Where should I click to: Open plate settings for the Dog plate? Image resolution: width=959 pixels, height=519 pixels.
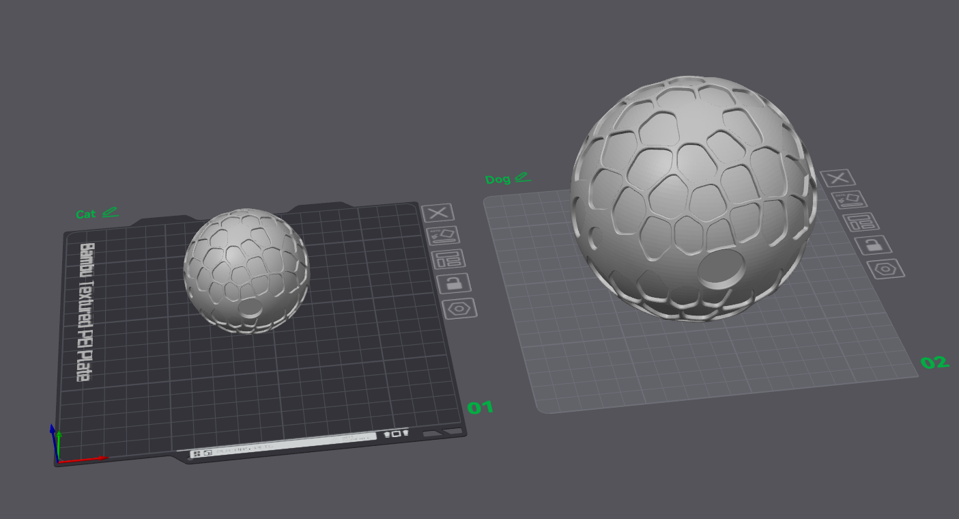[x=886, y=268]
